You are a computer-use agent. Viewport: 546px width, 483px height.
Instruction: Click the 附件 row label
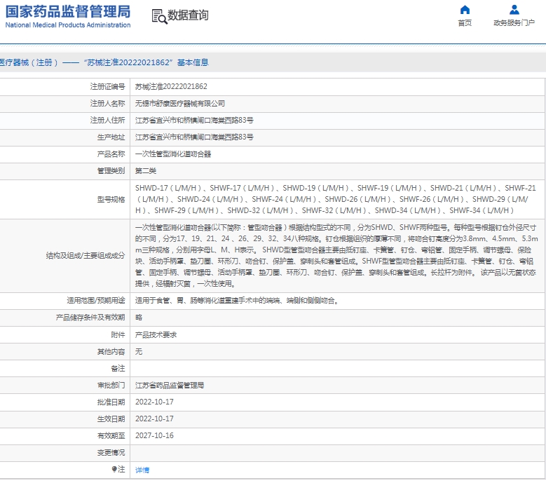click(x=118, y=335)
